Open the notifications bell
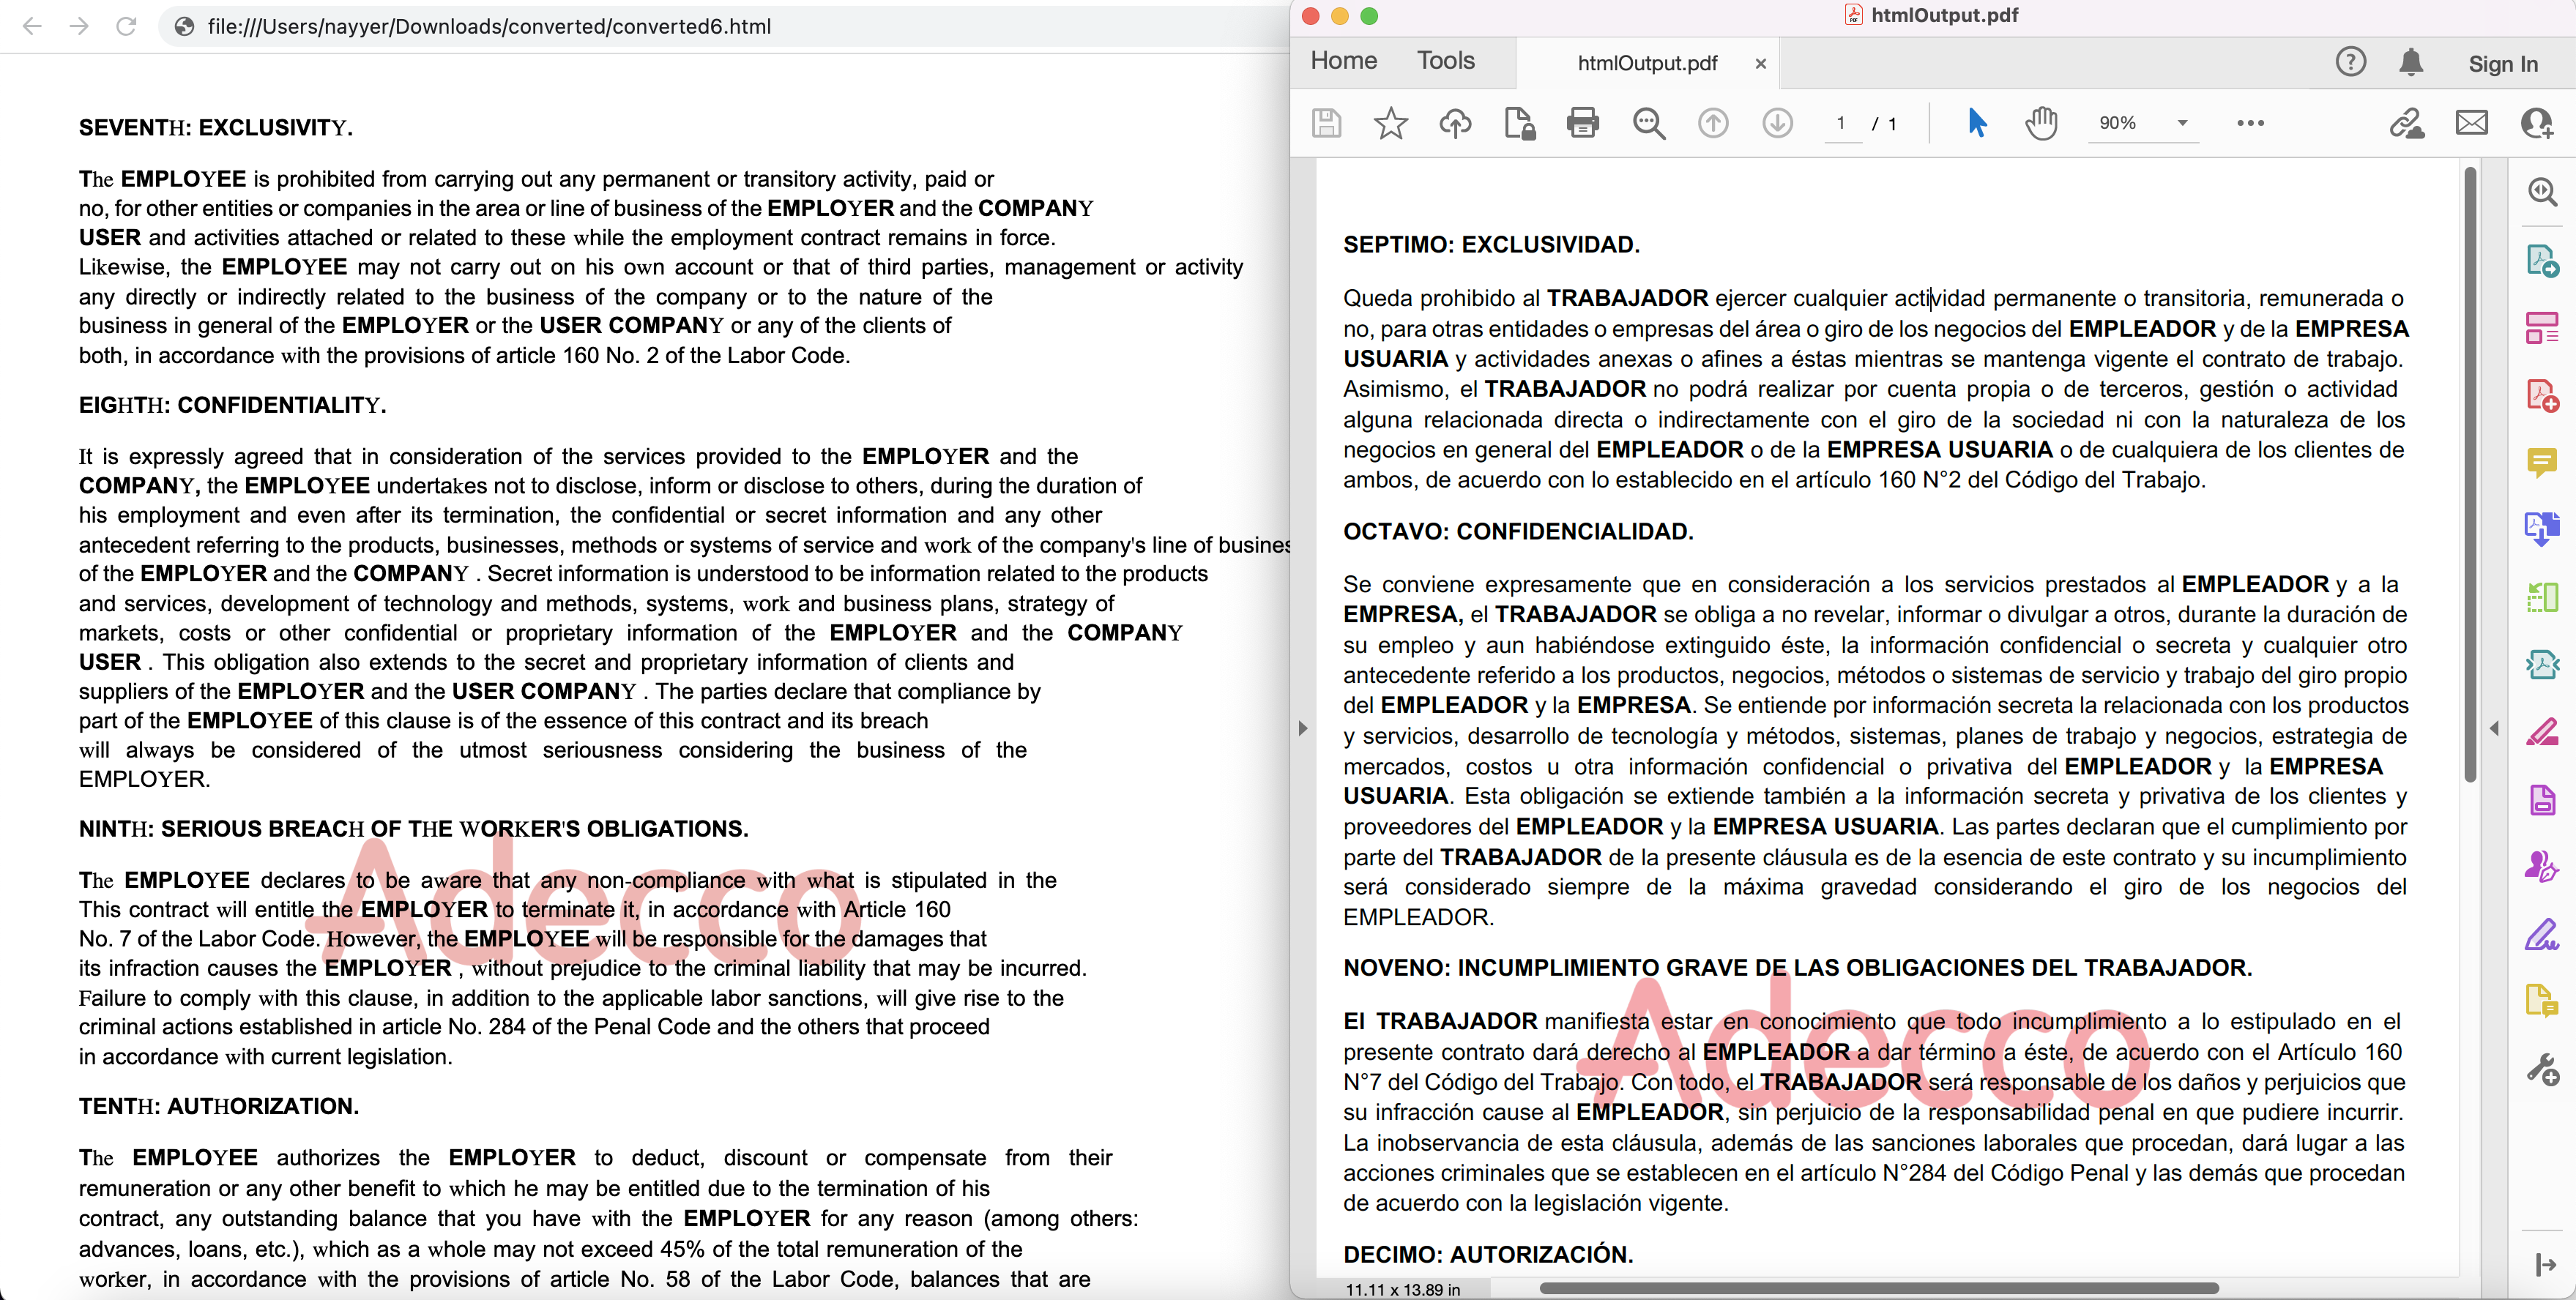This screenshot has height=1300, width=2576. 2411,62
